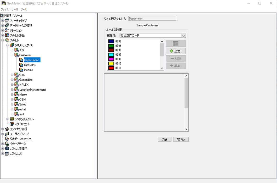Expand the AIS style node
Viewport: 277px width, 183px height.
[12, 50]
